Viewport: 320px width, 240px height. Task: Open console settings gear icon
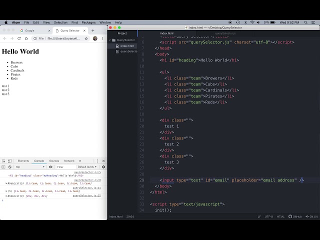coord(103,167)
